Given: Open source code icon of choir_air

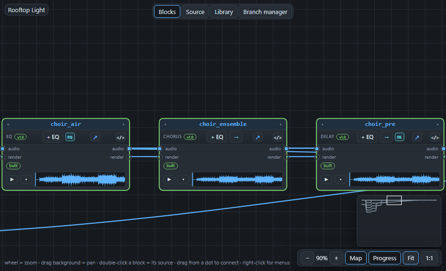Looking at the screenshot, I should tap(120, 138).
